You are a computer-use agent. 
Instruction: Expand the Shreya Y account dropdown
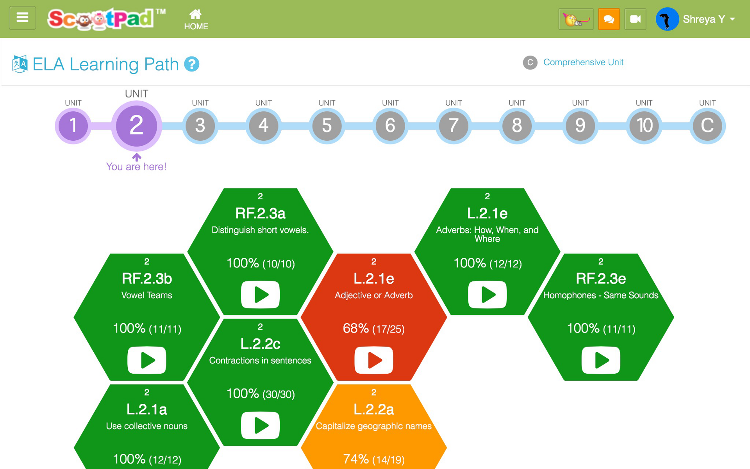[696, 19]
